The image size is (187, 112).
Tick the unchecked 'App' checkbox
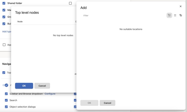pos(4,45)
